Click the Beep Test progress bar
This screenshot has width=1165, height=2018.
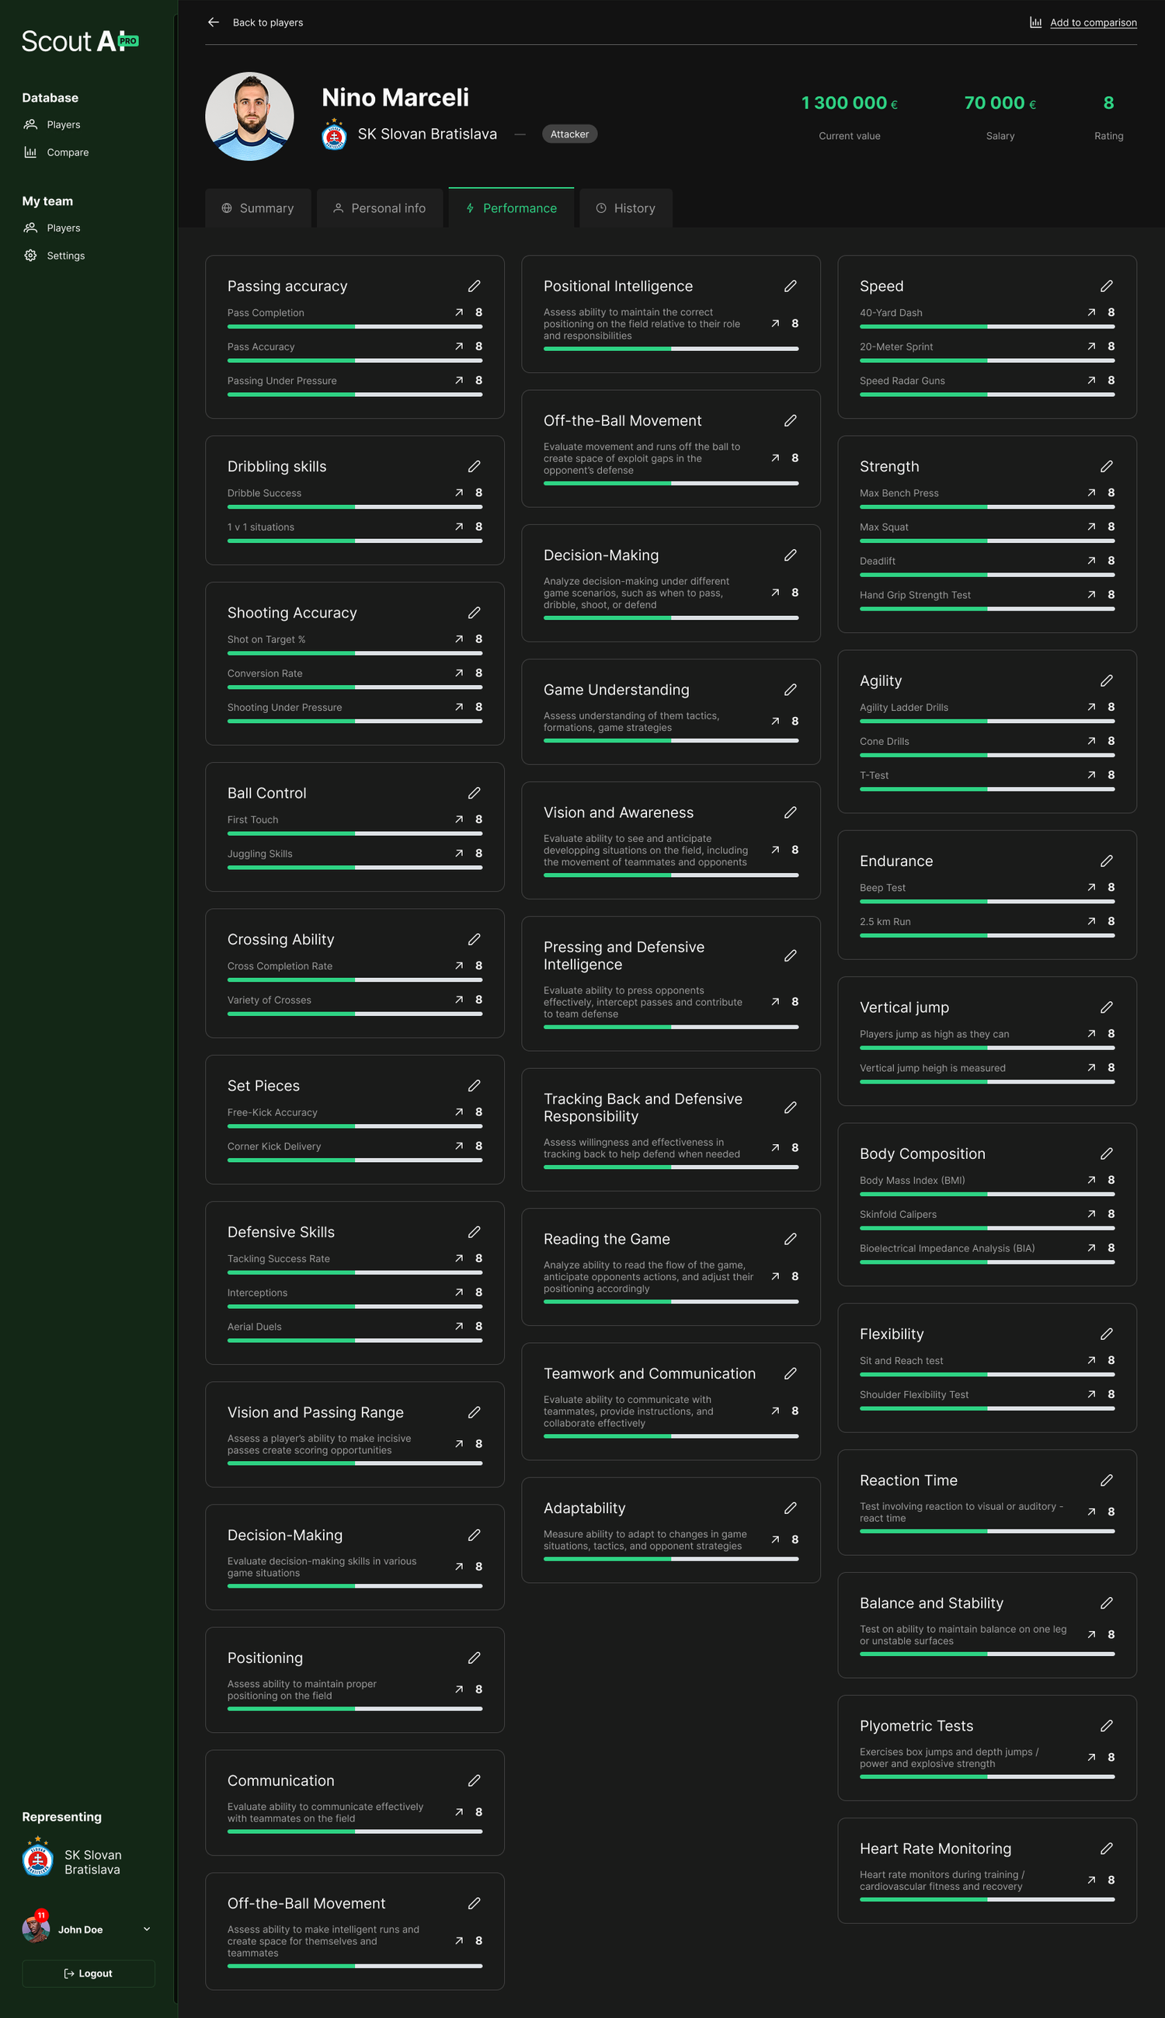click(986, 902)
